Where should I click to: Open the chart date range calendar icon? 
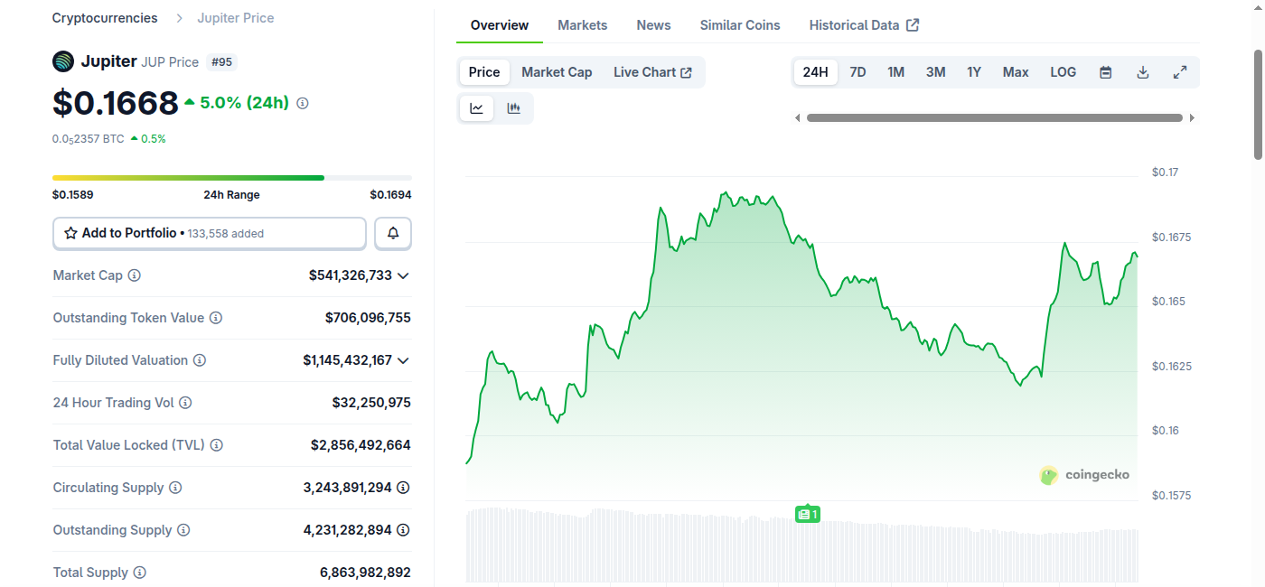point(1105,71)
